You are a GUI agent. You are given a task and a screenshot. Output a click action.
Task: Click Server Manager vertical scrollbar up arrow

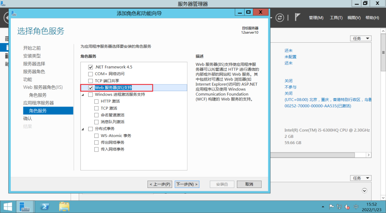(383, 31)
